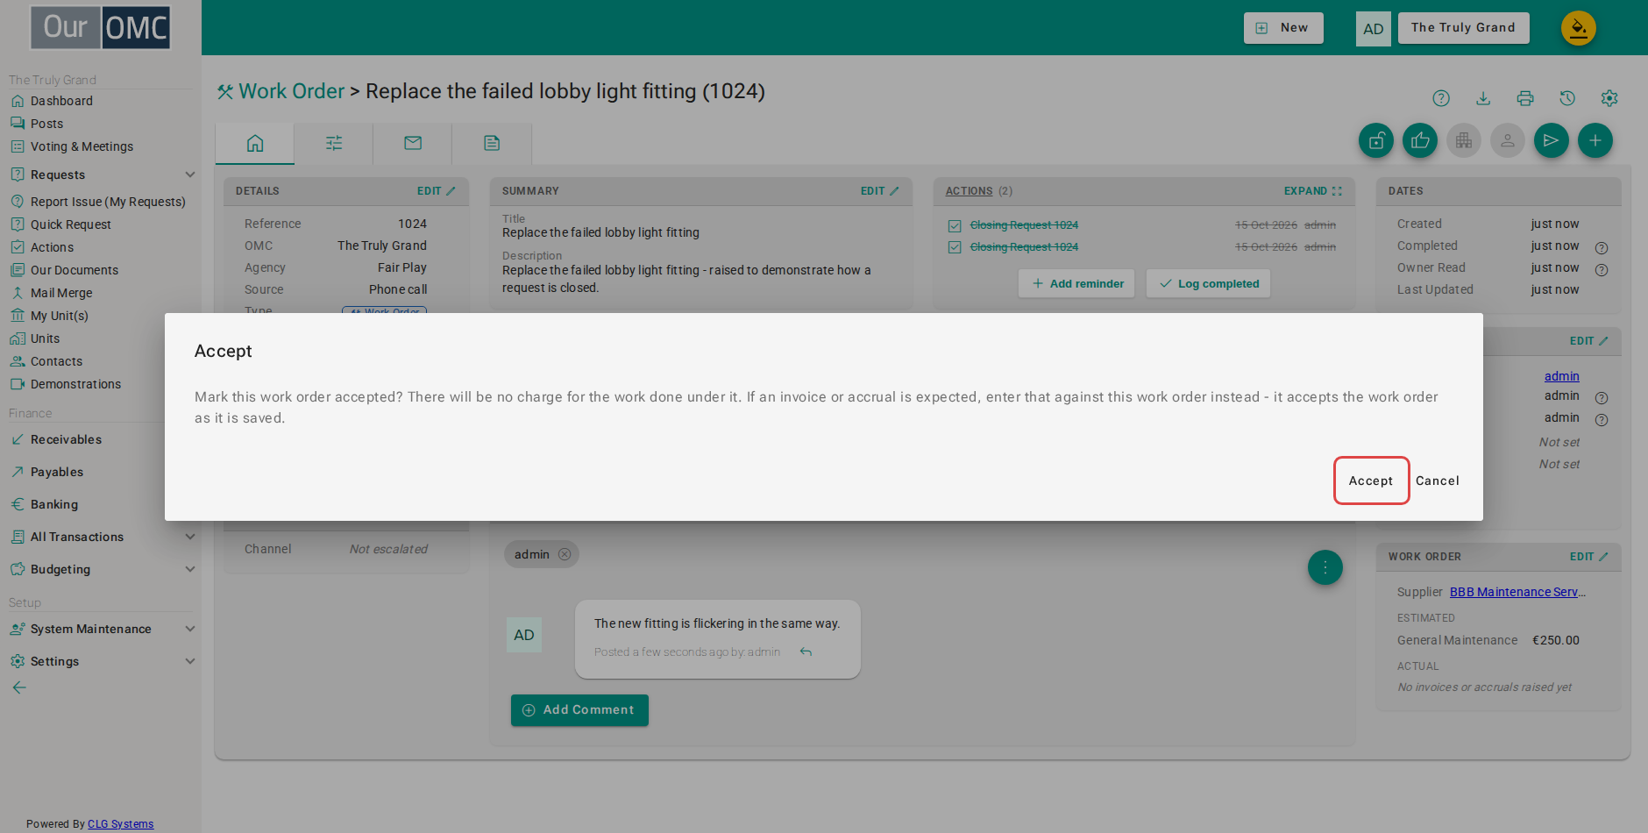Click the person round action button
The image size is (1648, 833).
click(x=1508, y=140)
